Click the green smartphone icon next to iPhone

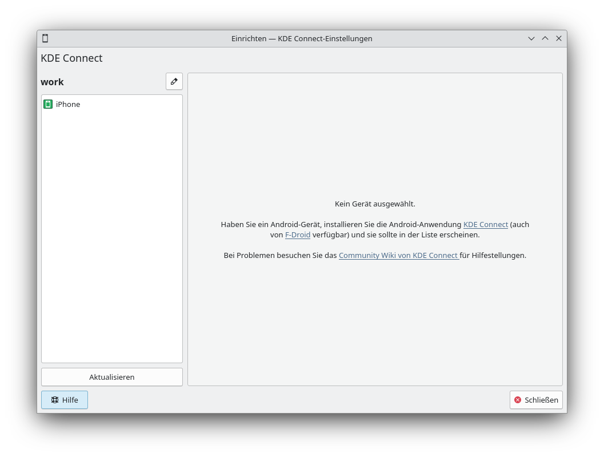(47, 104)
